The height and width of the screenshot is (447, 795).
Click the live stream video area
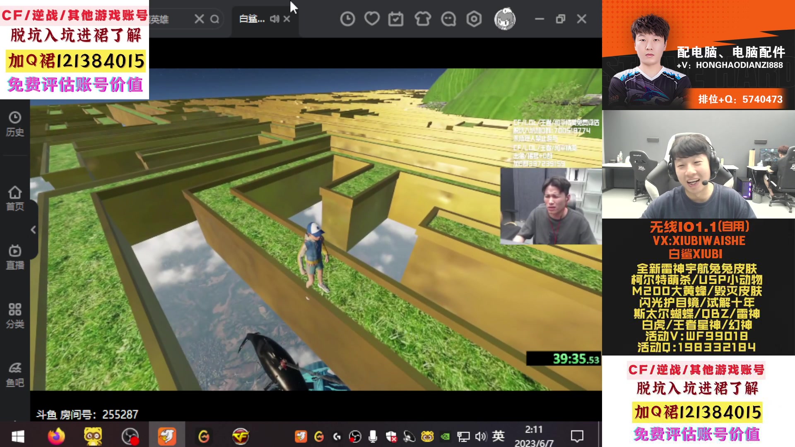click(x=316, y=230)
